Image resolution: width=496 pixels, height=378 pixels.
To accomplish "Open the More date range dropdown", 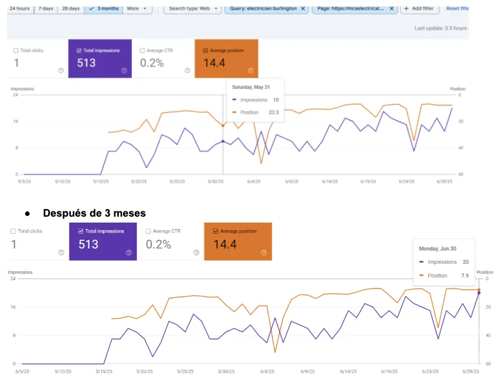I will pos(137,8).
